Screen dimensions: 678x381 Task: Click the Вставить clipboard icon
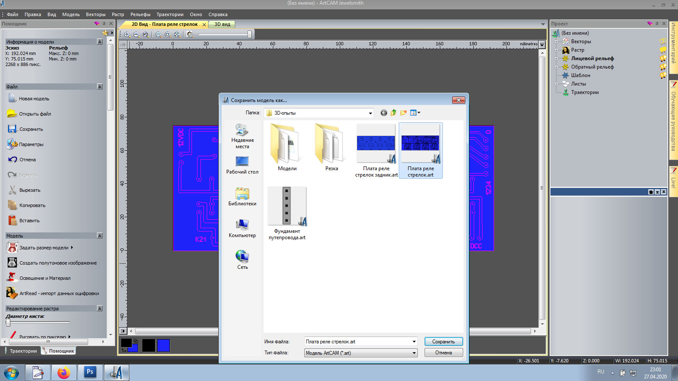pyautogui.click(x=12, y=221)
